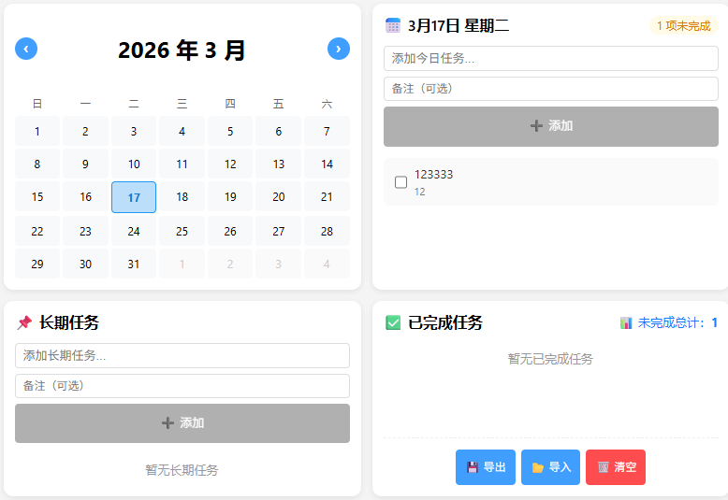Clear all data with 清空 button
The height and width of the screenshot is (500, 728).
point(615,467)
